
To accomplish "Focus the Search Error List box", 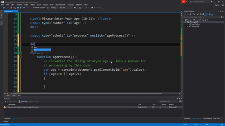I will tap(169, 101).
